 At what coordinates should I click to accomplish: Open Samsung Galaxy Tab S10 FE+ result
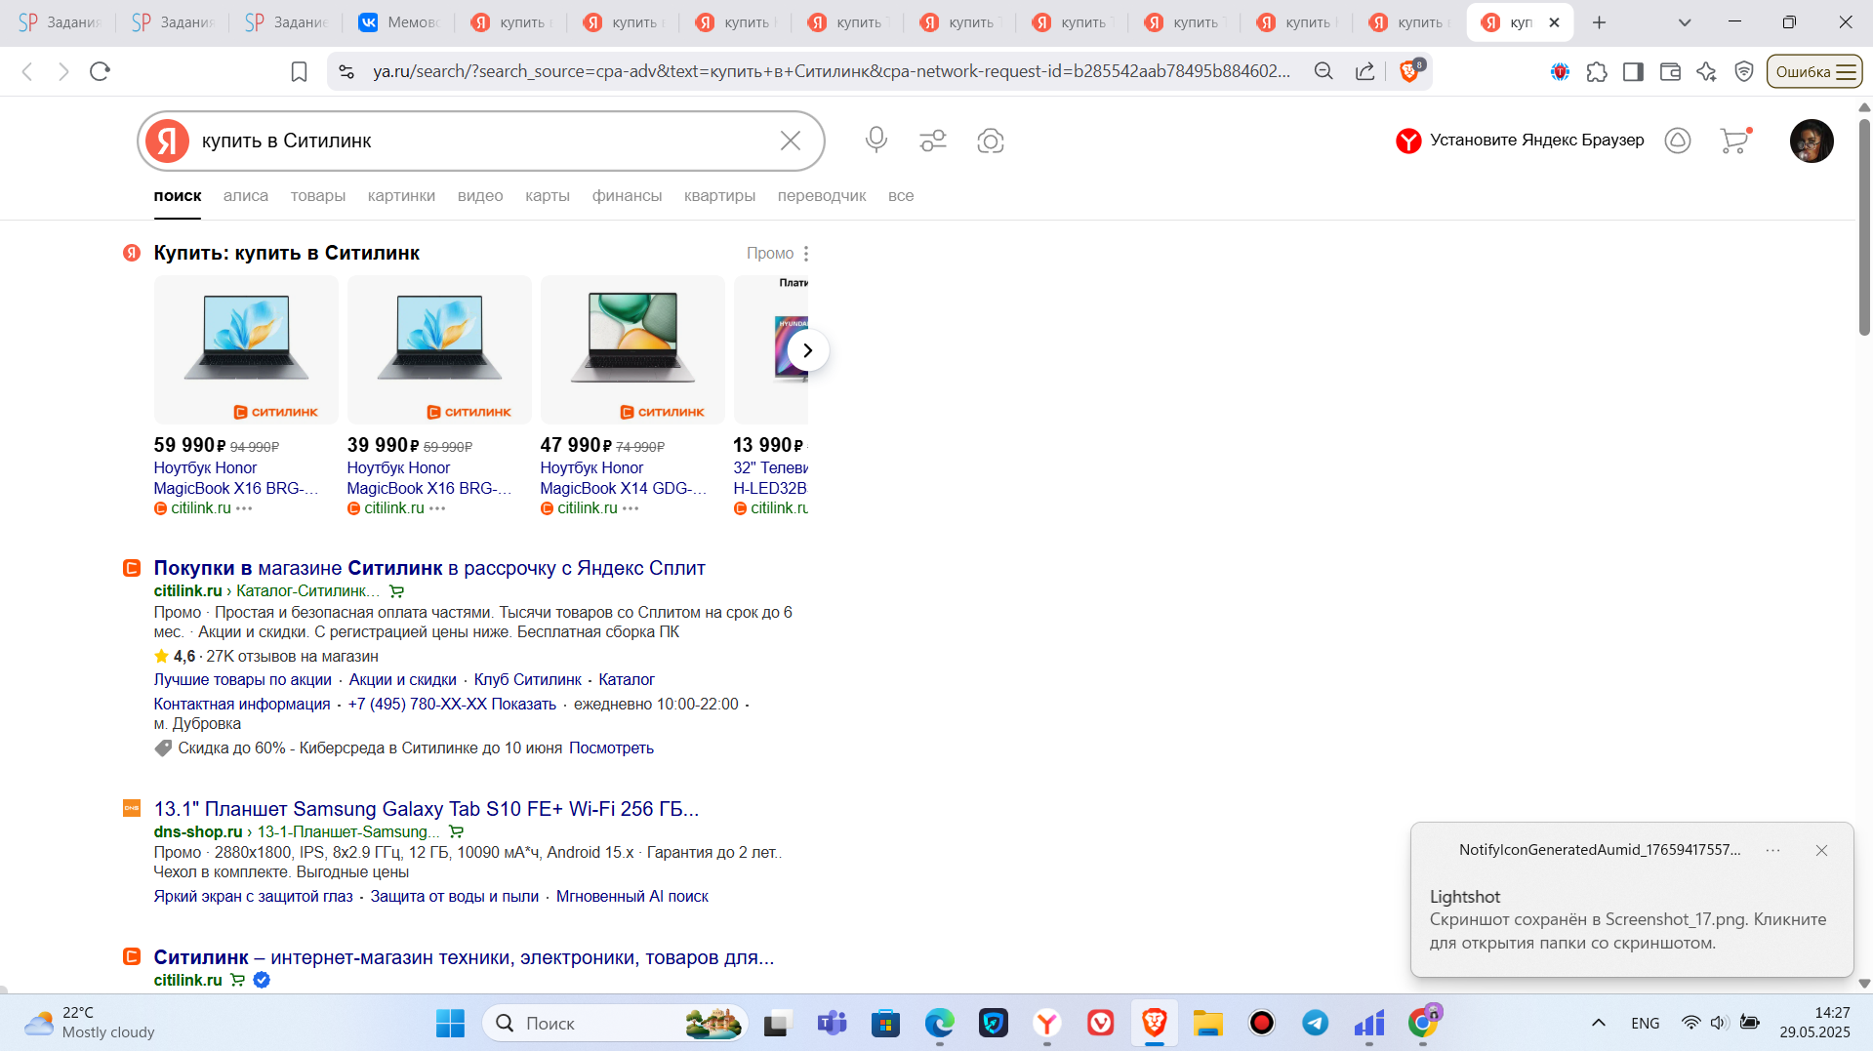click(x=427, y=809)
